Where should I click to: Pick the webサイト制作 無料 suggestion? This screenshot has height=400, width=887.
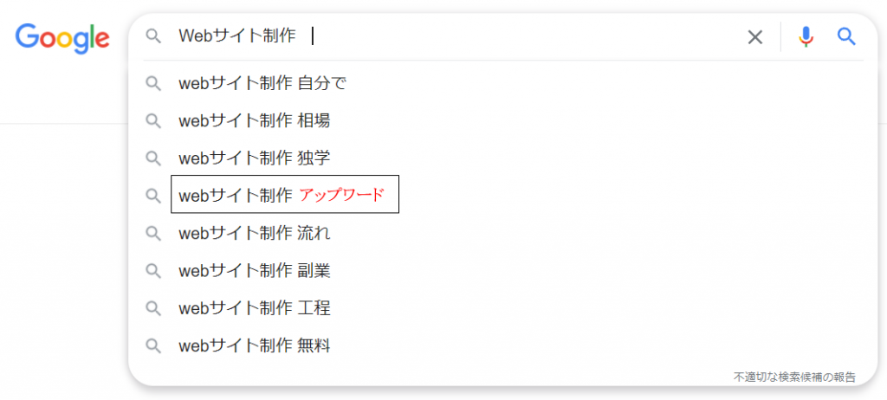click(254, 346)
